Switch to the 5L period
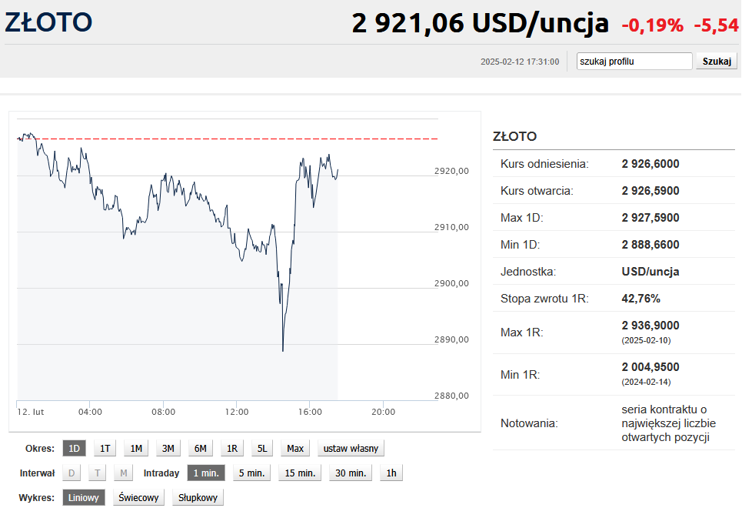Viewport: 742px width, 518px height. pos(262,449)
